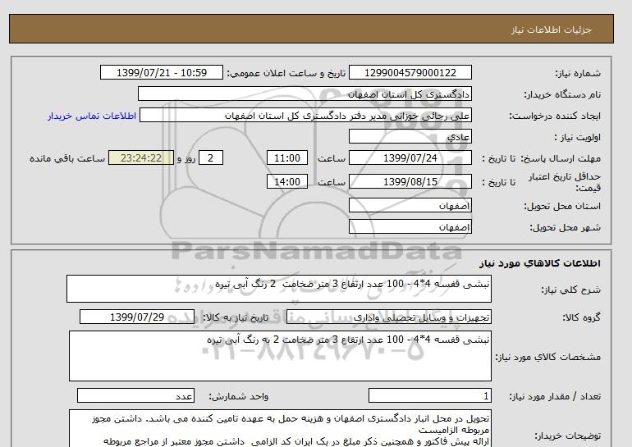Screen dimensions: 632x447
Task: Click the request creator name field
Action: point(305,116)
